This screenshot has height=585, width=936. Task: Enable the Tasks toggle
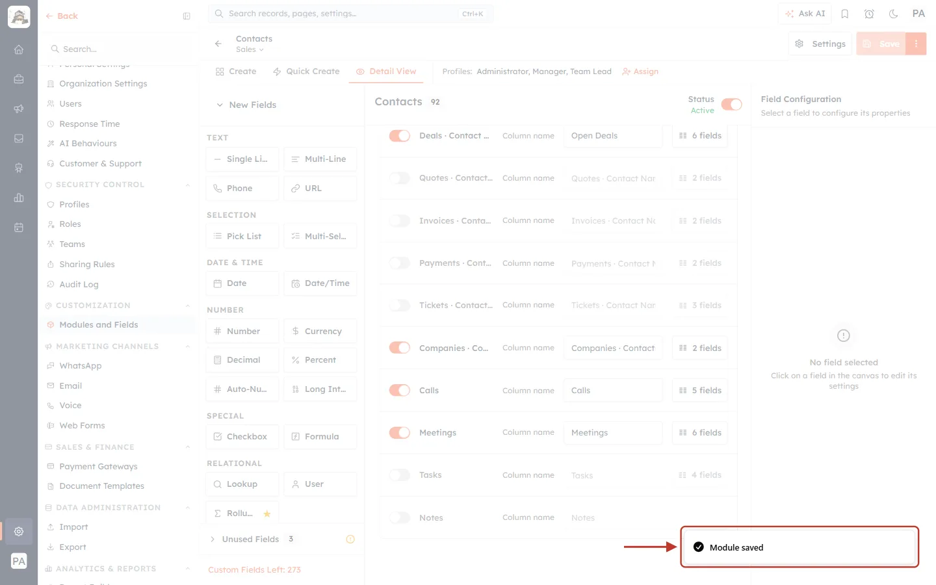coord(399,475)
